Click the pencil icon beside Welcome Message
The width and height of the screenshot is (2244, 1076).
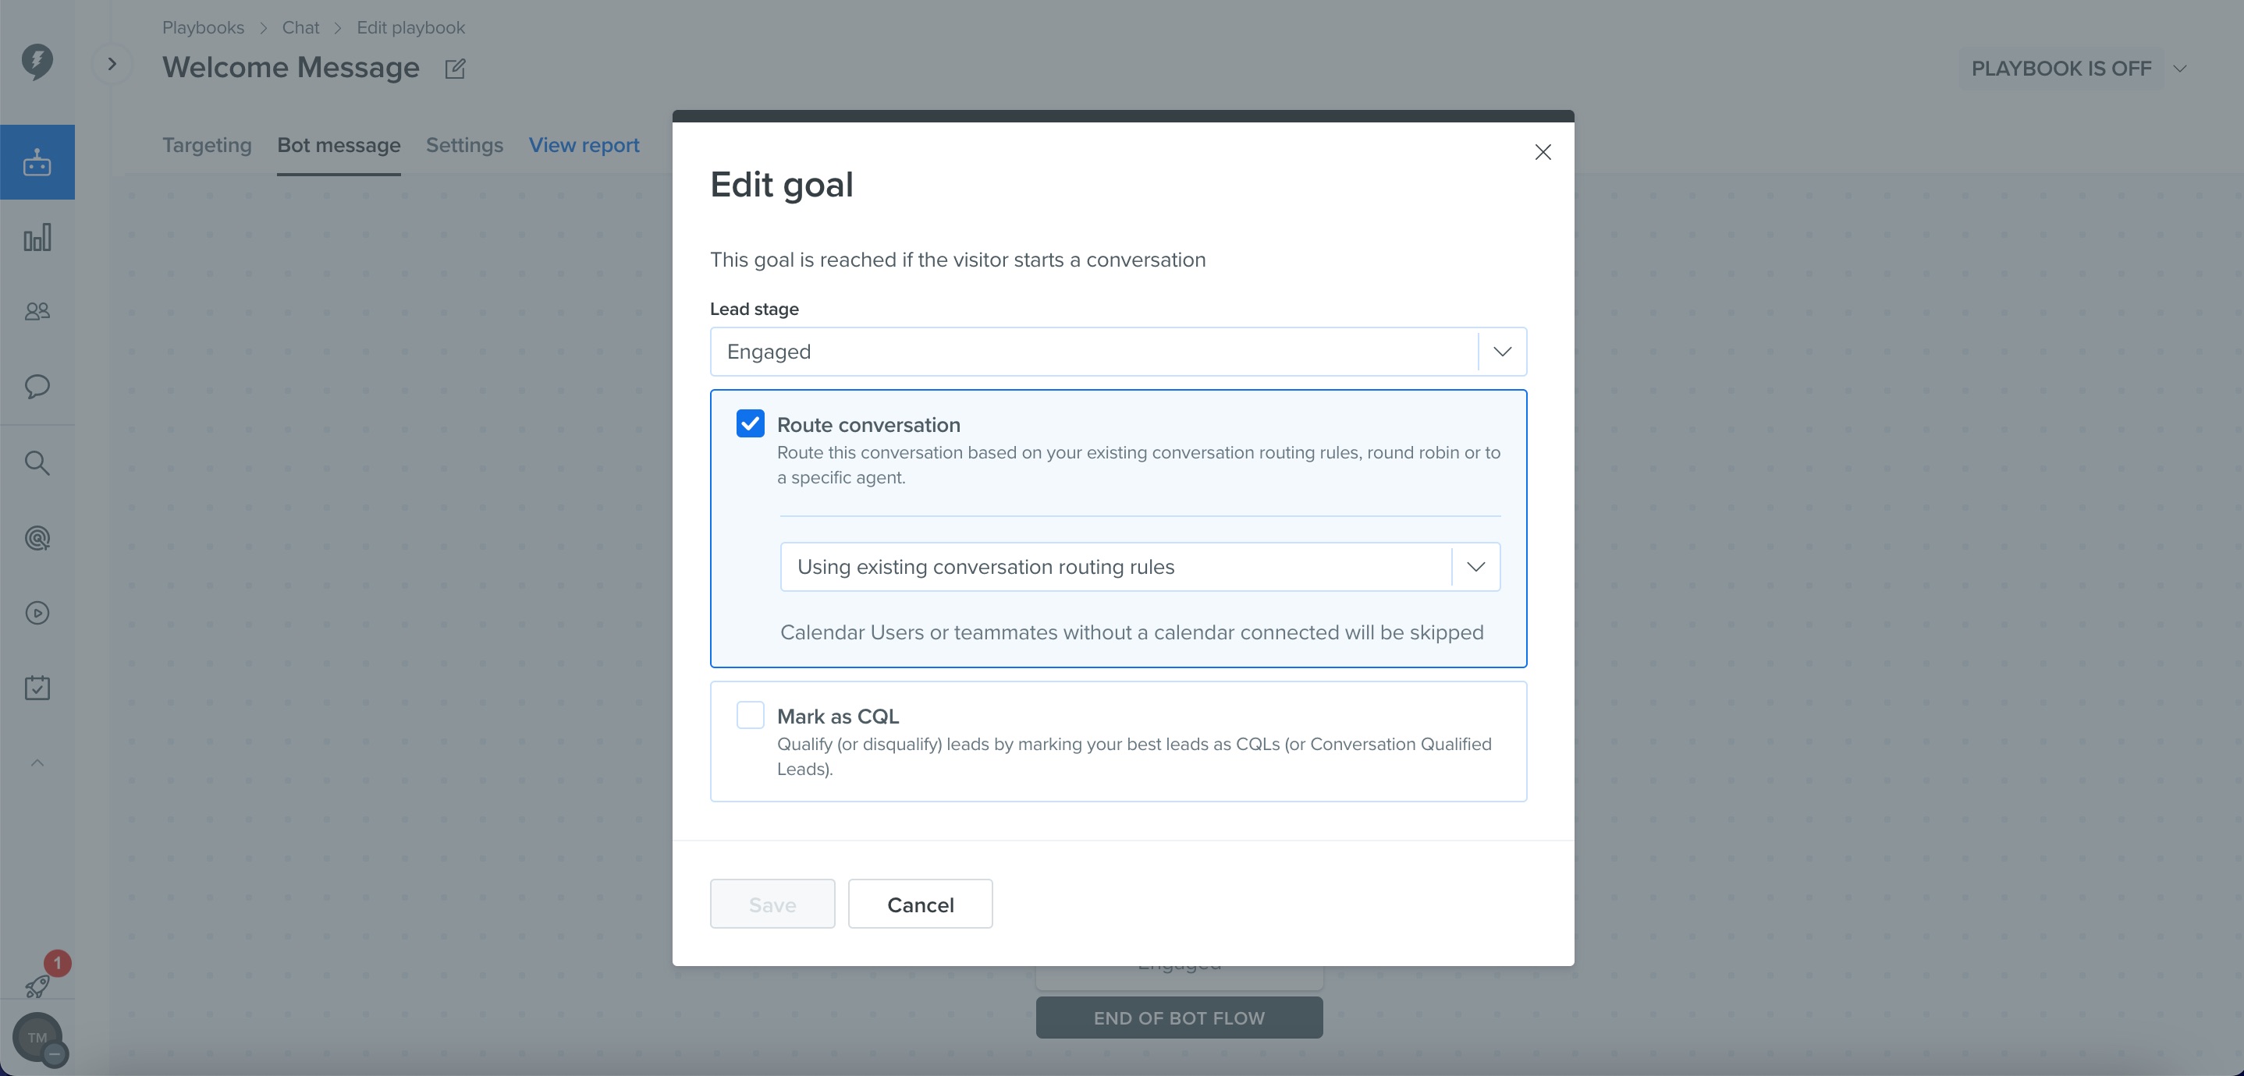click(x=455, y=69)
